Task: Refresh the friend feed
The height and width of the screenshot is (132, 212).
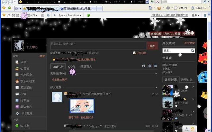Action: coord(143,66)
